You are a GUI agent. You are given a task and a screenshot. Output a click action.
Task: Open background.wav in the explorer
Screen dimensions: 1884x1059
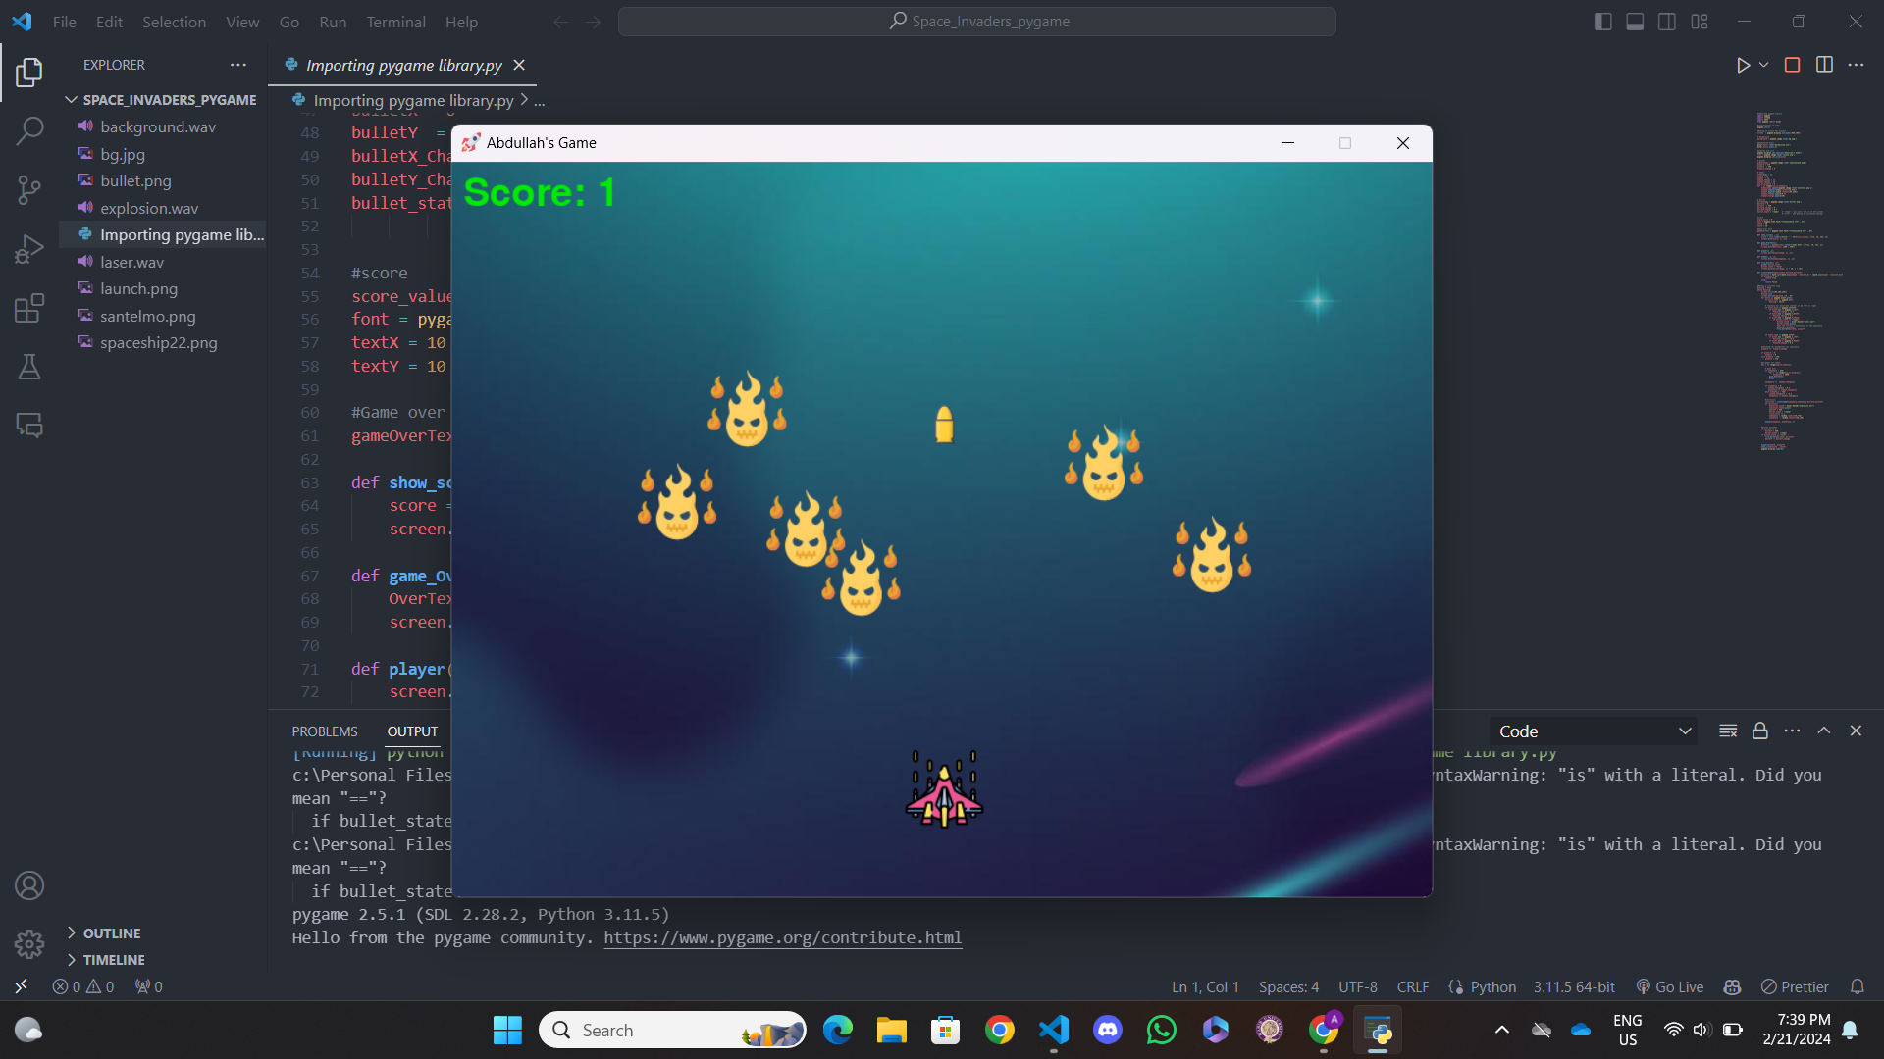(x=157, y=126)
